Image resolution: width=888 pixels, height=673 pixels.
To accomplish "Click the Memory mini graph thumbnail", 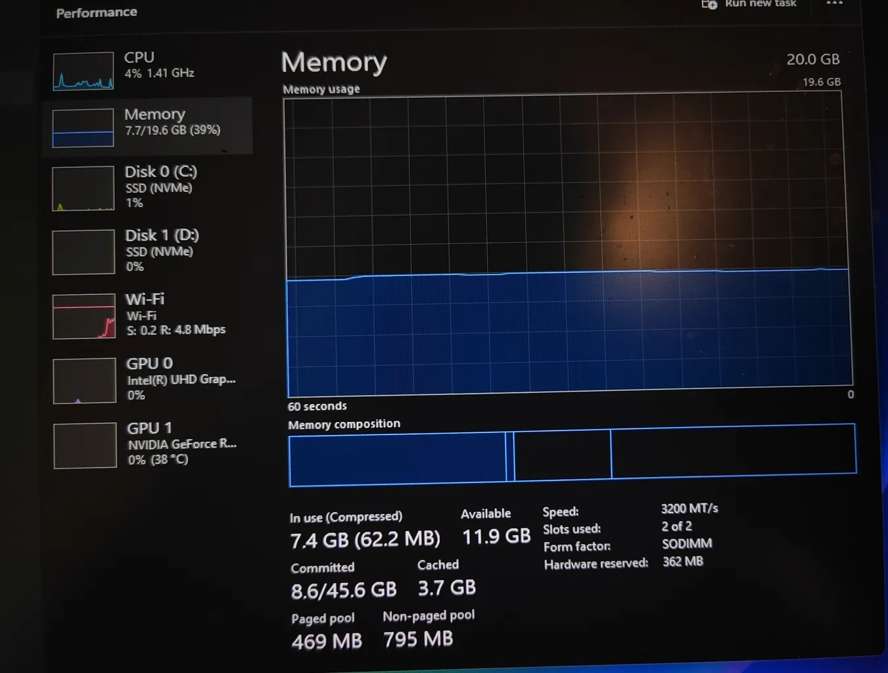I will click(x=83, y=128).
